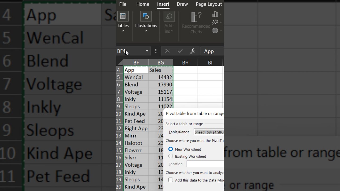This screenshot has height=191, width=340.
Task: Click the formula bar cancel X icon
Action: [x=167, y=51]
